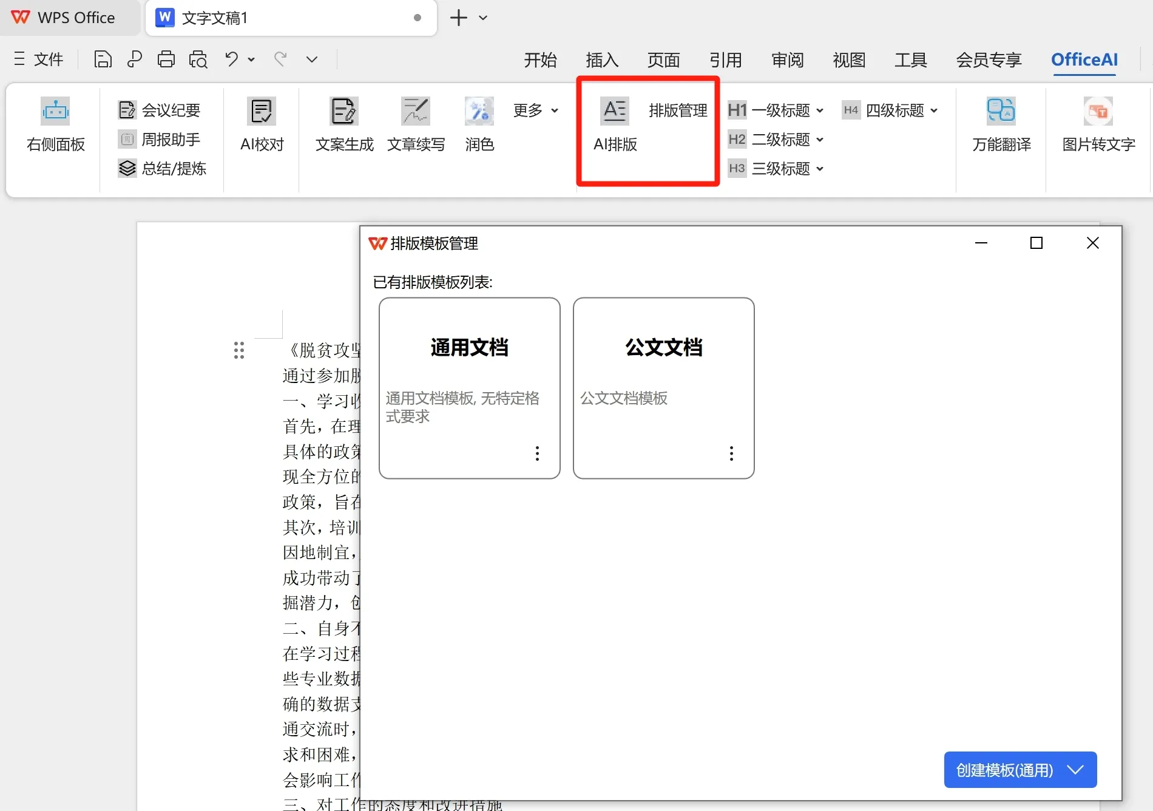
Task: Launch 万能翻译 universal translation
Action: coord(1000,124)
